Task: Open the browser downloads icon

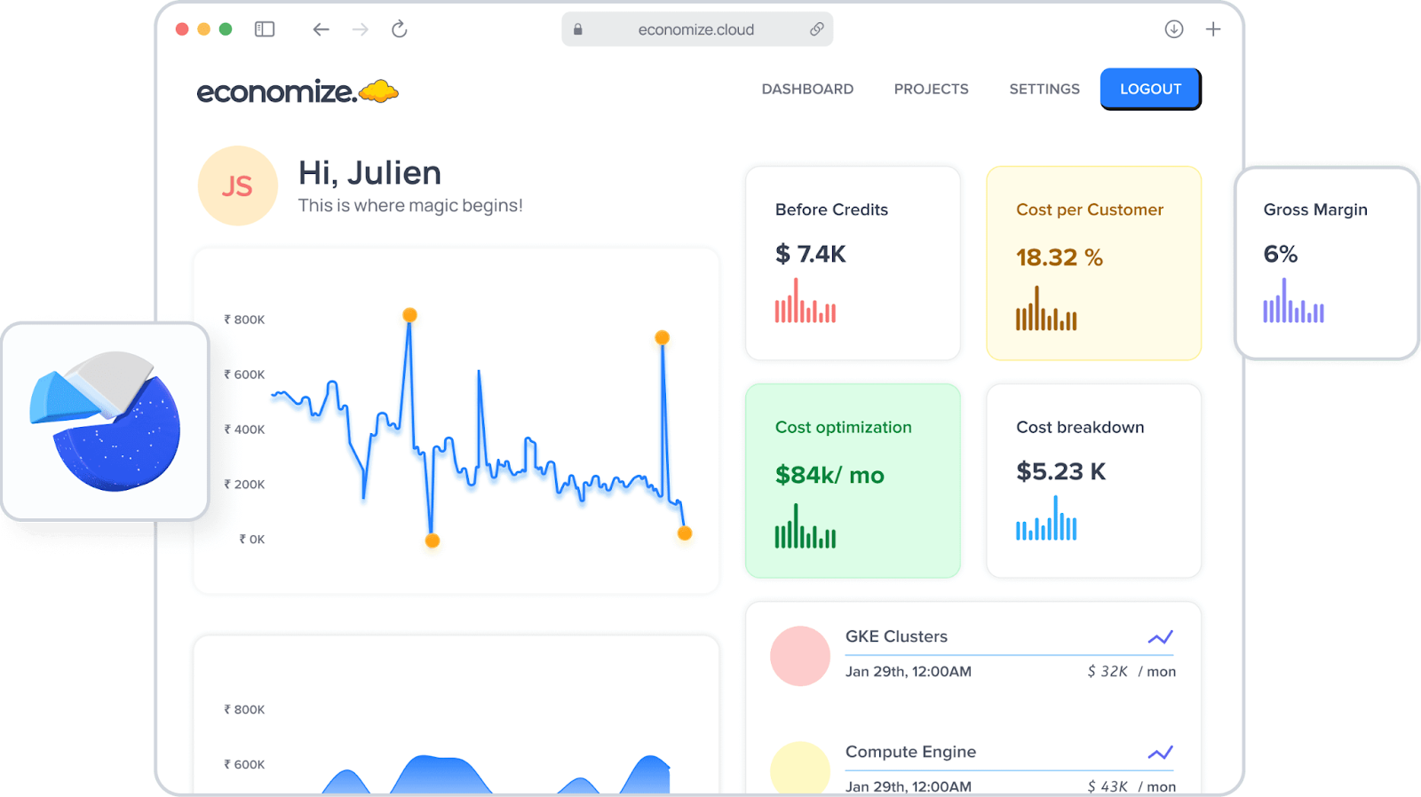Action: 1174,29
